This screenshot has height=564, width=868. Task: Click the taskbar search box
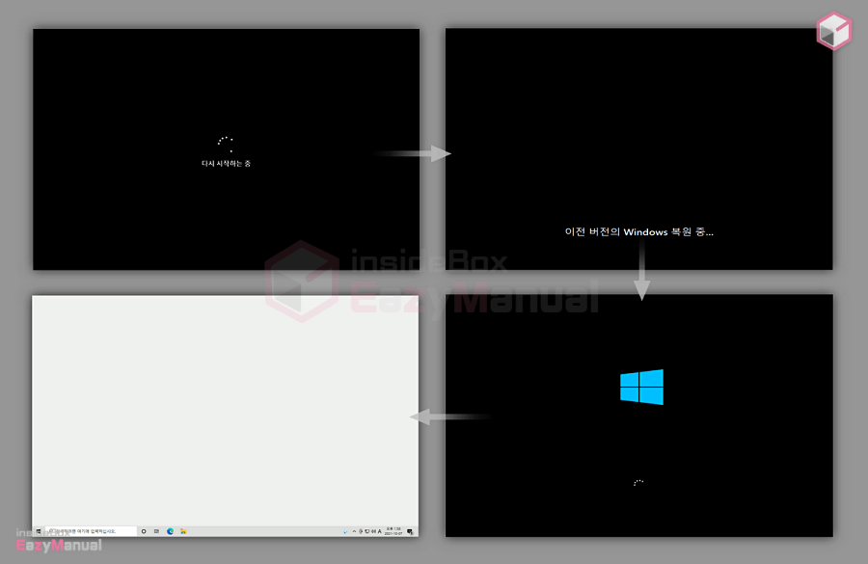(91, 531)
